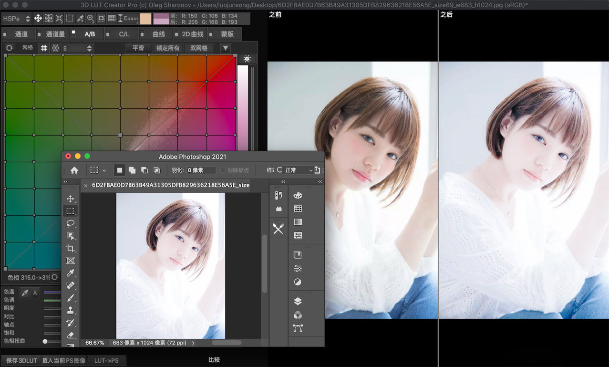Open Photoshop Properties sliders panel icon
The height and width of the screenshot is (367, 609).
pyautogui.click(x=298, y=268)
